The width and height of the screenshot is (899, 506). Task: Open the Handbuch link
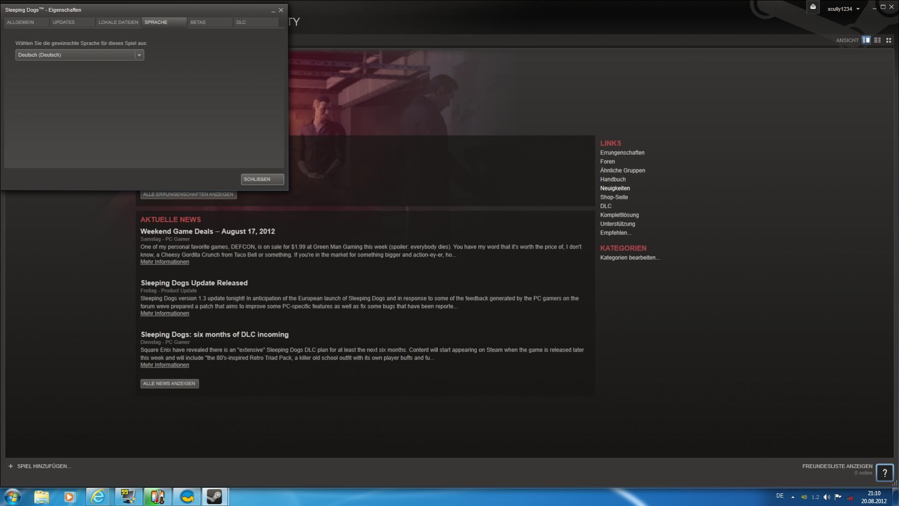tap(613, 180)
